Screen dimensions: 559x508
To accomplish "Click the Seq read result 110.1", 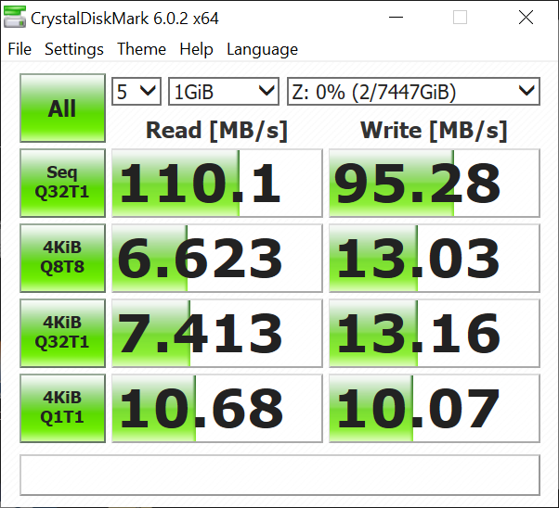I will (x=217, y=183).
